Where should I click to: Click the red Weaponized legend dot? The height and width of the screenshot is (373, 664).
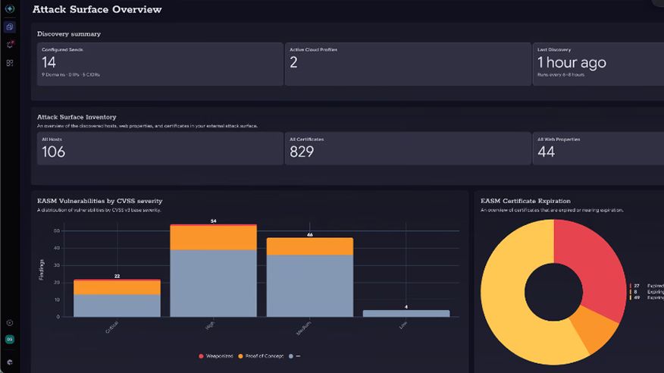201,356
